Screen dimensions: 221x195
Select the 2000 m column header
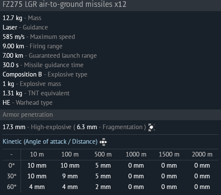[202, 154]
